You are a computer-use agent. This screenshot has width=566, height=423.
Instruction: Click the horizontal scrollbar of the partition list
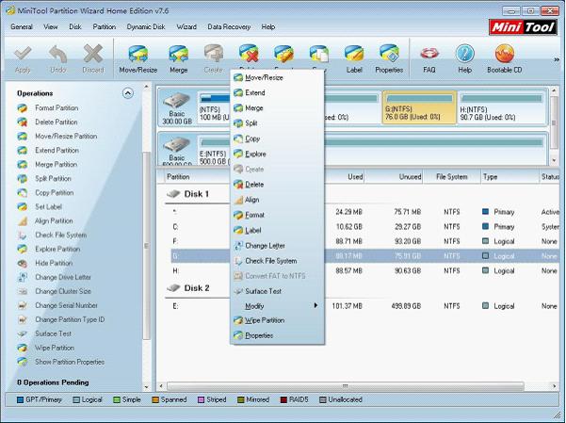(x=345, y=386)
